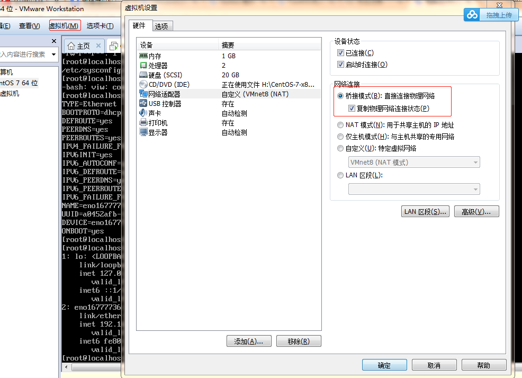This screenshot has height=378, width=522.
Task: Click 'BOOTPROTO=dhcp' line in console
Action: tap(91, 112)
